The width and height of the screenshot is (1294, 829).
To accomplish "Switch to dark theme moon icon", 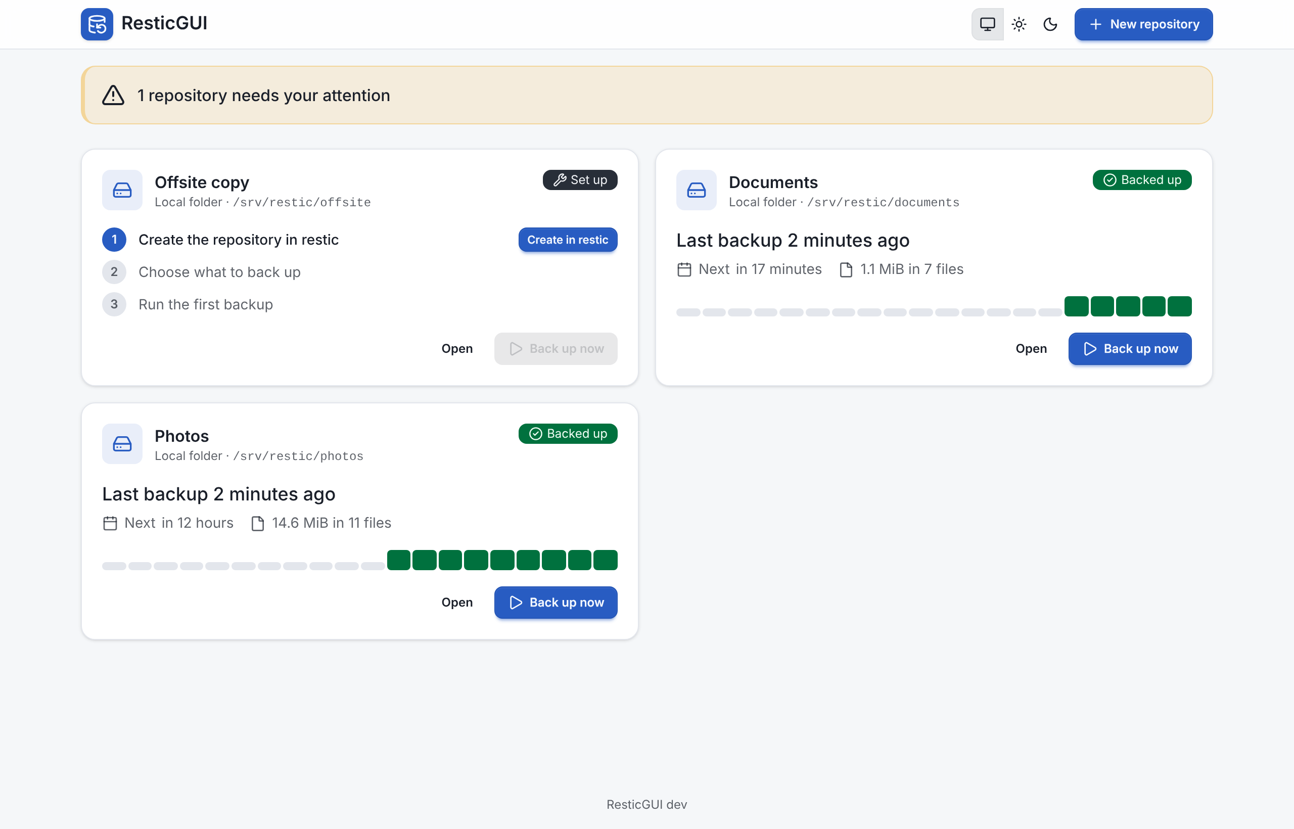I will pos(1050,24).
